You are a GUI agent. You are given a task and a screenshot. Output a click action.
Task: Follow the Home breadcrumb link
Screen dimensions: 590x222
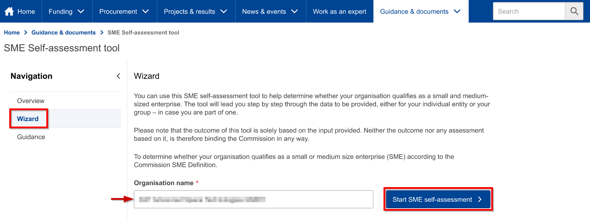pos(12,32)
